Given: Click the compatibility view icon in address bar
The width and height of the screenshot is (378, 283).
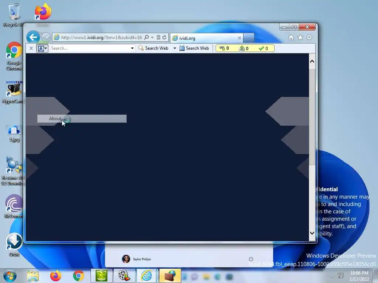Looking at the screenshot, I should tap(158, 38).
